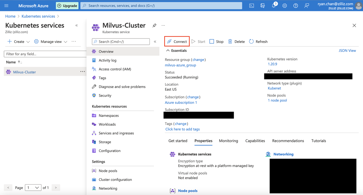Collapse the Kubernetes services list panel

77,26
